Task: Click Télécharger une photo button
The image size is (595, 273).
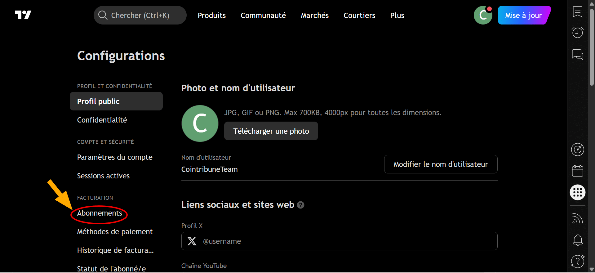Action: [x=271, y=131]
